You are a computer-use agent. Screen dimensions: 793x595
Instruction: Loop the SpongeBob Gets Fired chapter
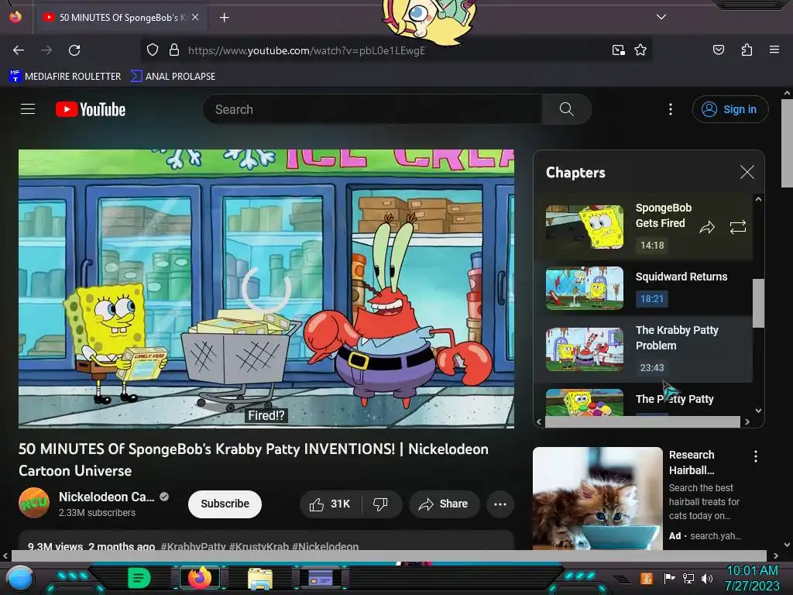click(738, 227)
